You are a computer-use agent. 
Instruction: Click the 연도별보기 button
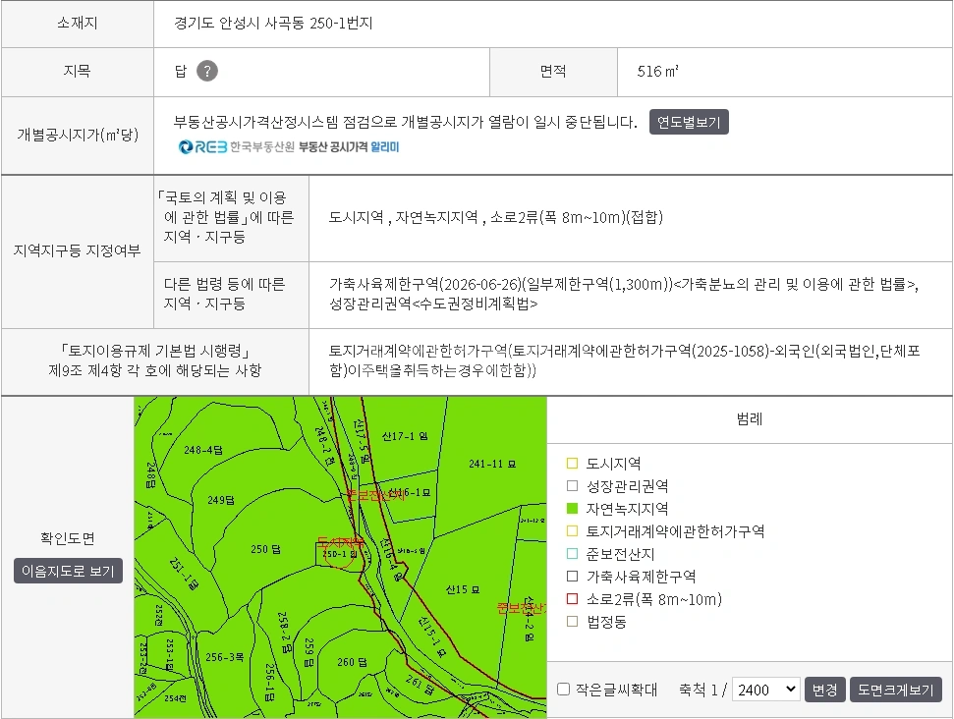click(x=689, y=122)
